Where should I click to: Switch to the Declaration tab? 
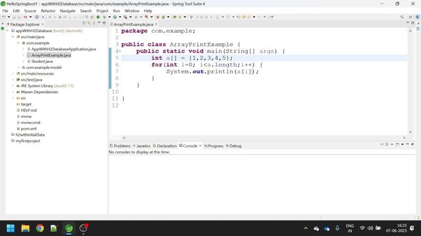(x=165, y=146)
